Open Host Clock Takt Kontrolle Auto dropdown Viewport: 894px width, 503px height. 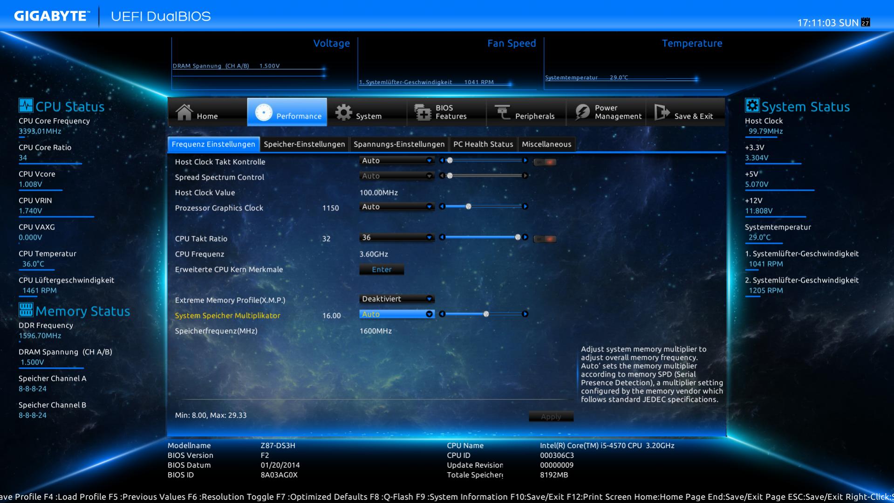[x=397, y=160]
